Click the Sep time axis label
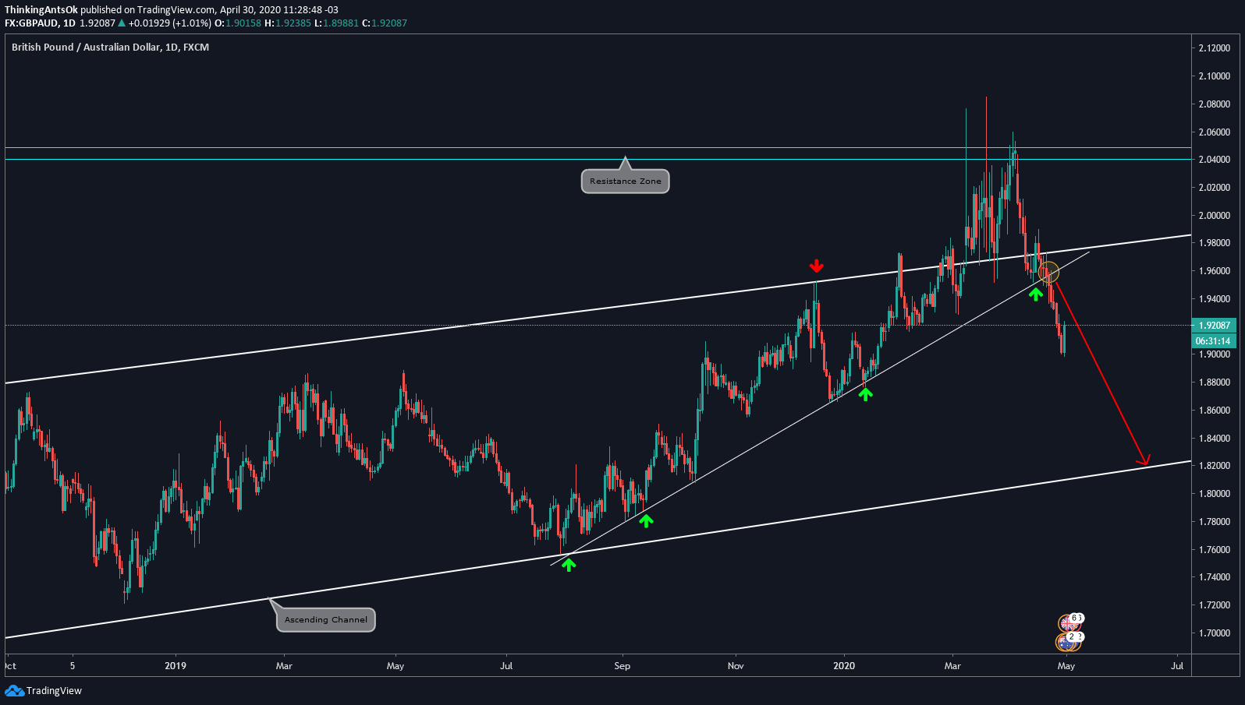The width and height of the screenshot is (1245, 705). point(622,666)
